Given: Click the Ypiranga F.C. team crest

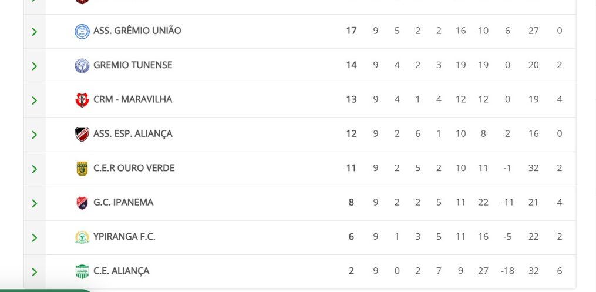Looking at the screenshot, I should (x=82, y=237).
